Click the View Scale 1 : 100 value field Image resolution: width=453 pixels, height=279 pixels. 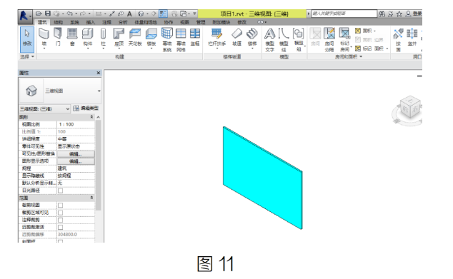[x=76, y=124]
